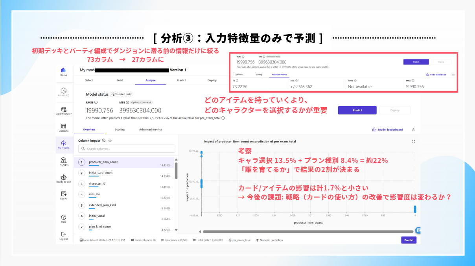Click large Predict button beside Deploy
This screenshot has height=266, width=475.
[x=357, y=110]
